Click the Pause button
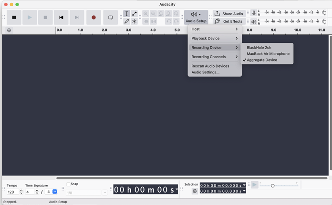This screenshot has height=205, width=332. click(x=14, y=17)
